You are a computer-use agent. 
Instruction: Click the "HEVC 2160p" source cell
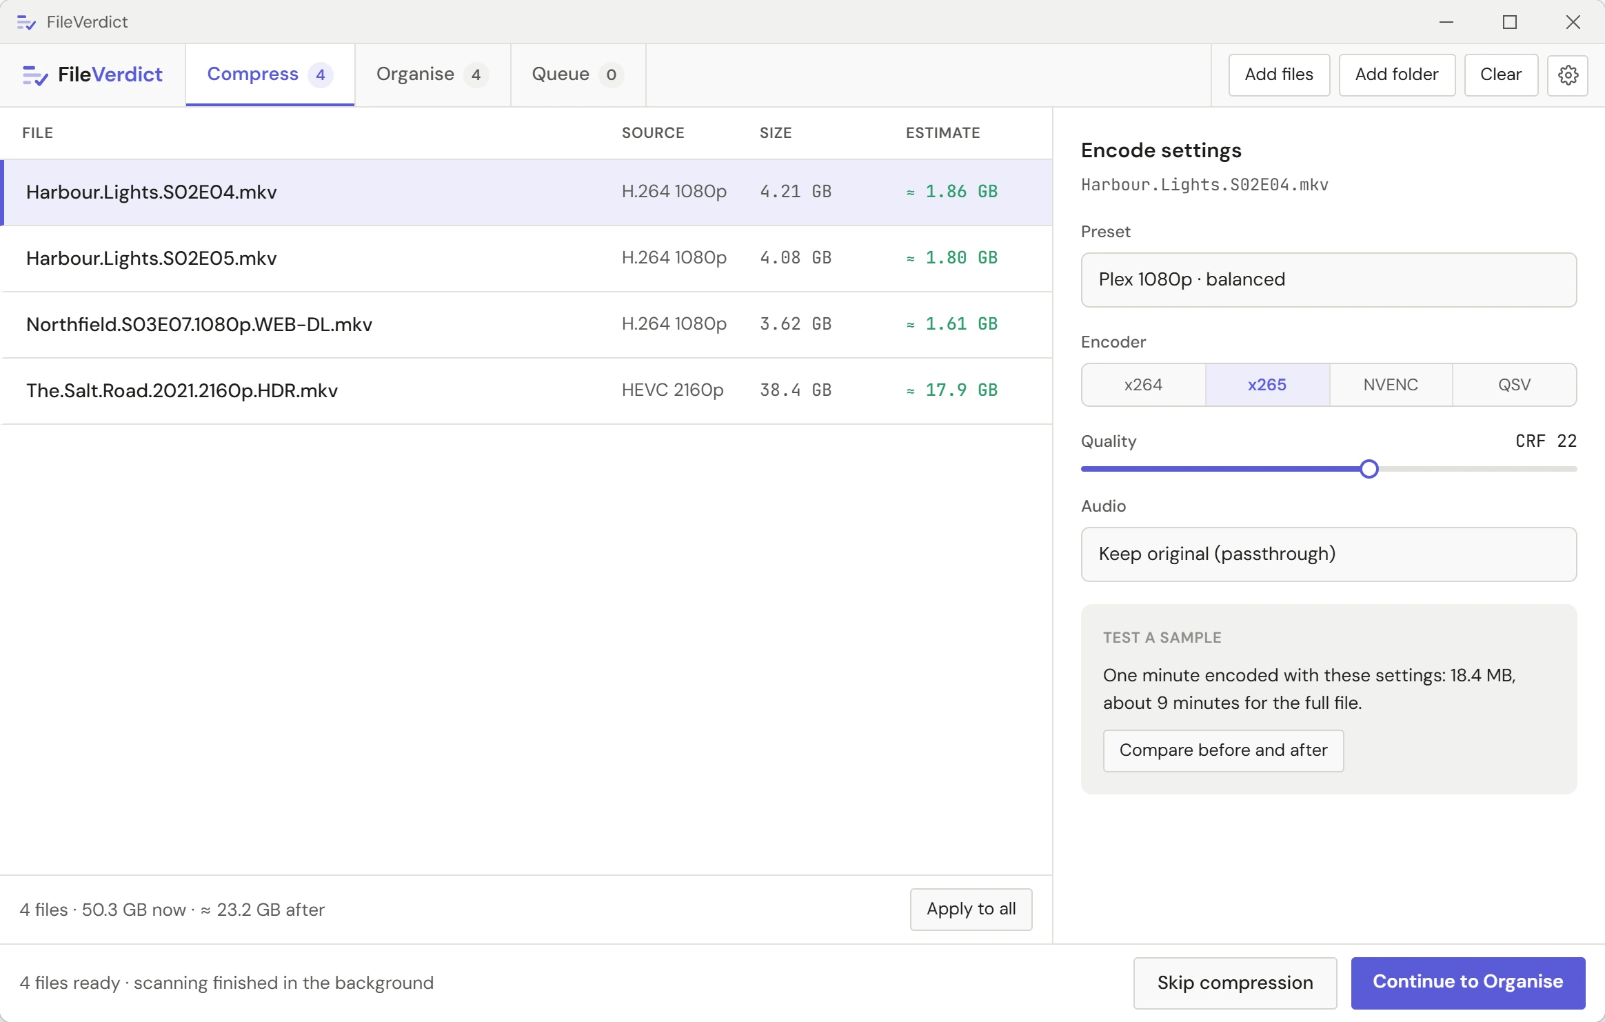(673, 390)
